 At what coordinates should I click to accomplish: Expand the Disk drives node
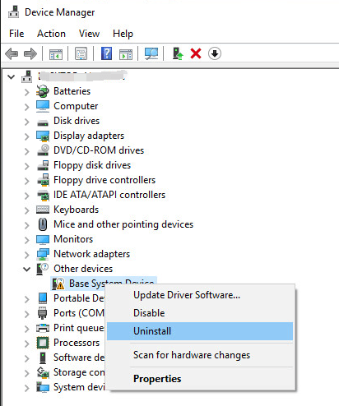coord(26,122)
